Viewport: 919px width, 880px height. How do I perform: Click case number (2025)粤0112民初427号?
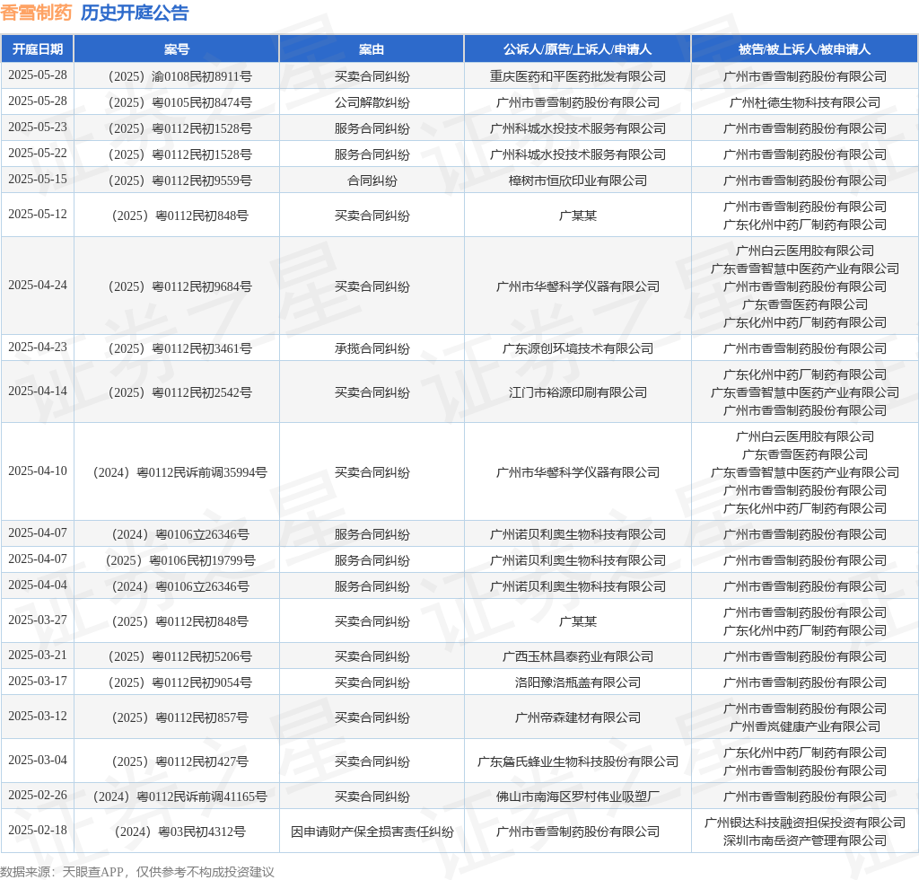pyautogui.click(x=179, y=761)
